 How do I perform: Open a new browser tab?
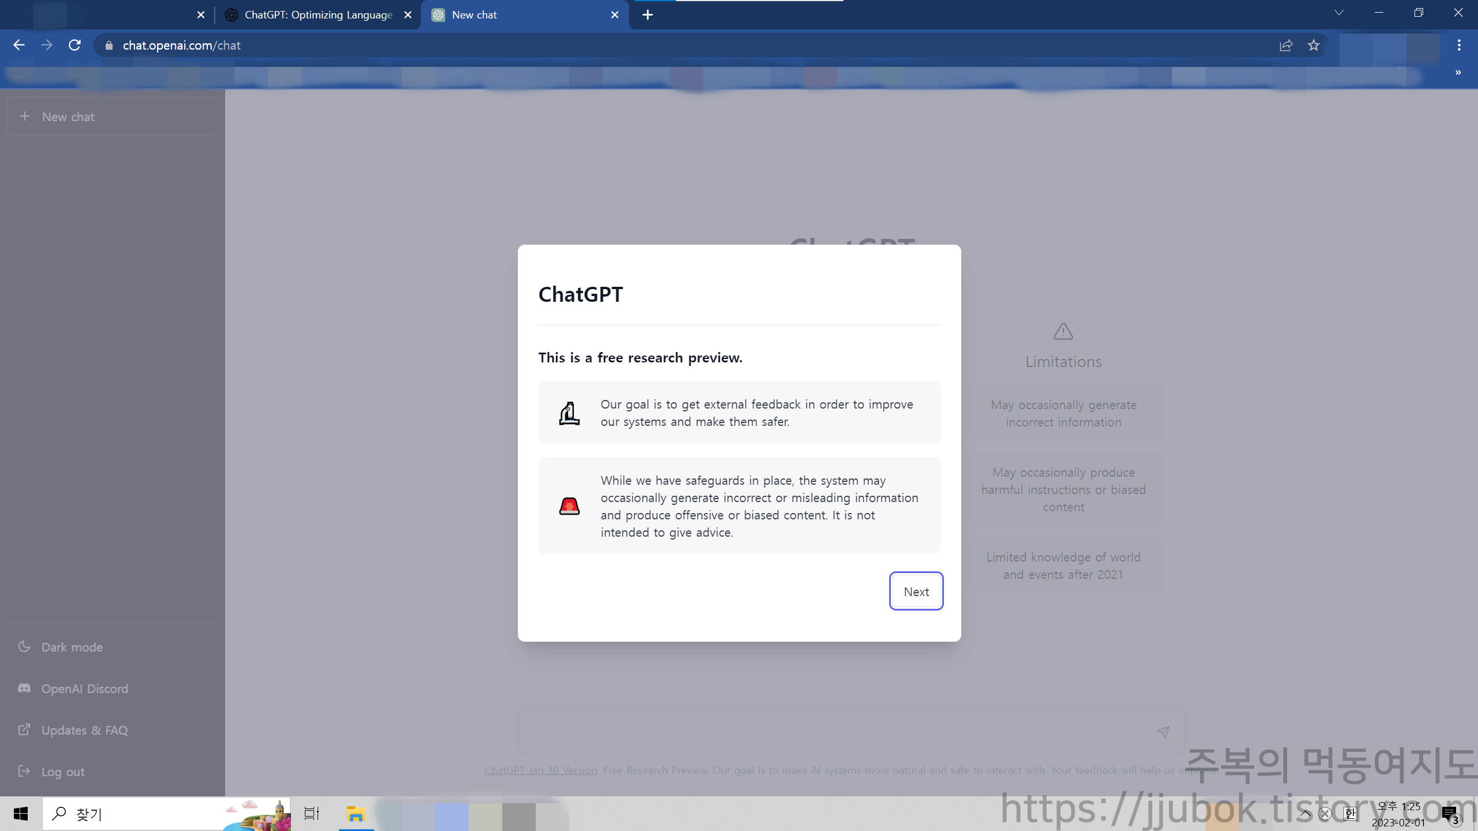[647, 15]
